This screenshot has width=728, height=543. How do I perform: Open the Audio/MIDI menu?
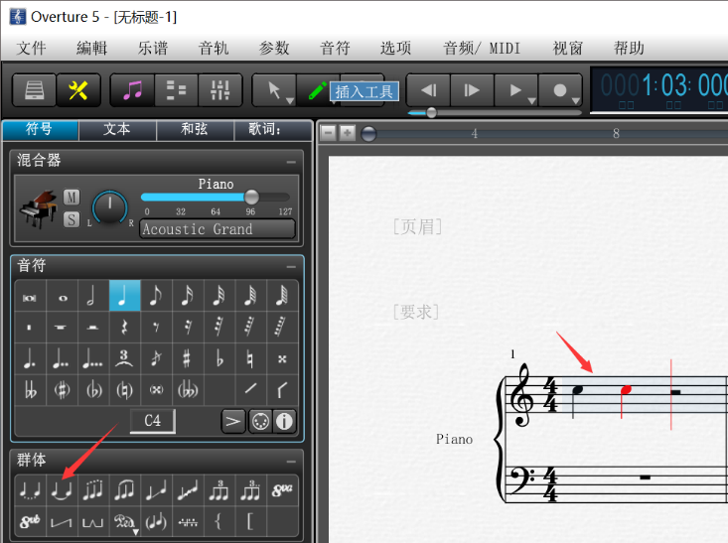point(482,48)
